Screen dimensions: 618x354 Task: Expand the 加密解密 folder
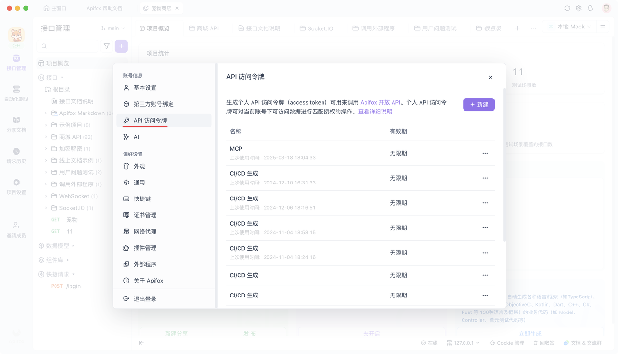point(46,149)
